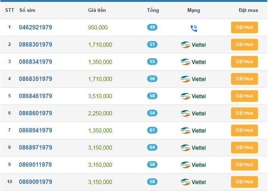This screenshot has height=191, width=268.
Task: Order SIM 0868601979 with Đặt mua
Action: [244, 113]
